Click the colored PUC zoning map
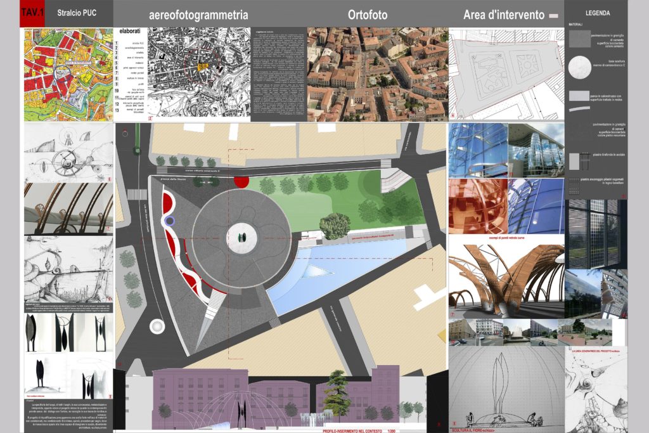Image resolution: width=649 pixels, height=433 pixels. (x=68, y=75)
